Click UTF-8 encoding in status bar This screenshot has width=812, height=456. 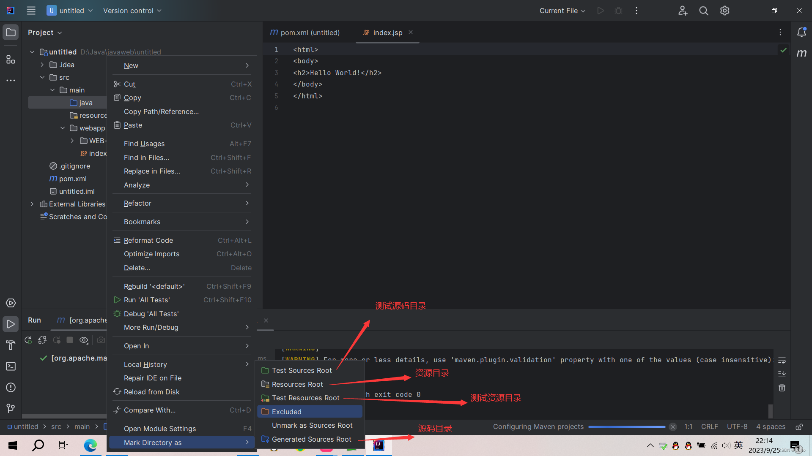pyautogui.click(x=737, y=427)
